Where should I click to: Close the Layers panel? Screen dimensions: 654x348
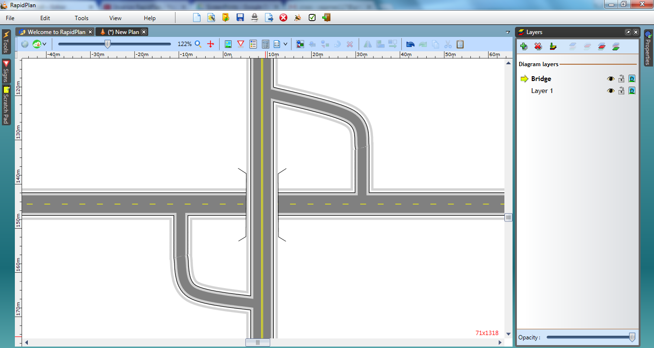[636, 32]
